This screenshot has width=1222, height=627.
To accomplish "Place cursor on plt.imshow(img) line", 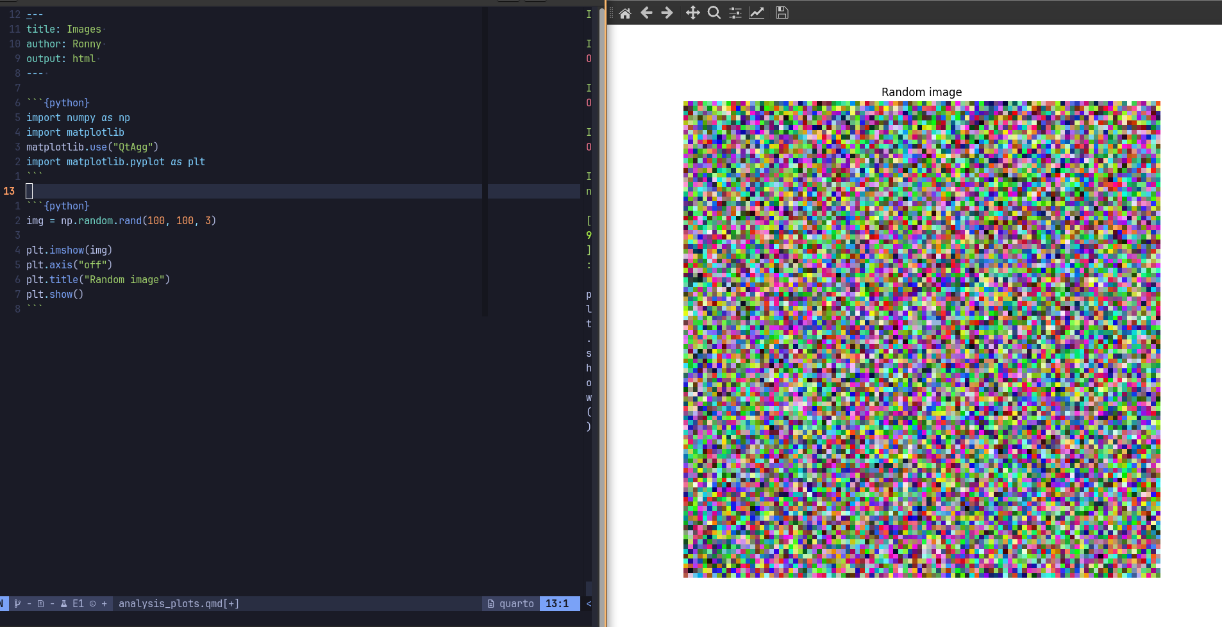I will coord(69,250).
